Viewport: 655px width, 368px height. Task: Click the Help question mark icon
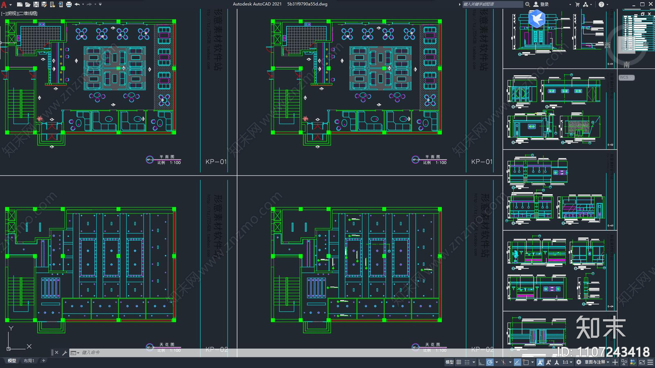pyautogui.click(x=601, y=4)
